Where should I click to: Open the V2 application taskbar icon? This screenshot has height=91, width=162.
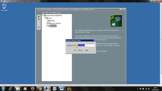point(55,89)
